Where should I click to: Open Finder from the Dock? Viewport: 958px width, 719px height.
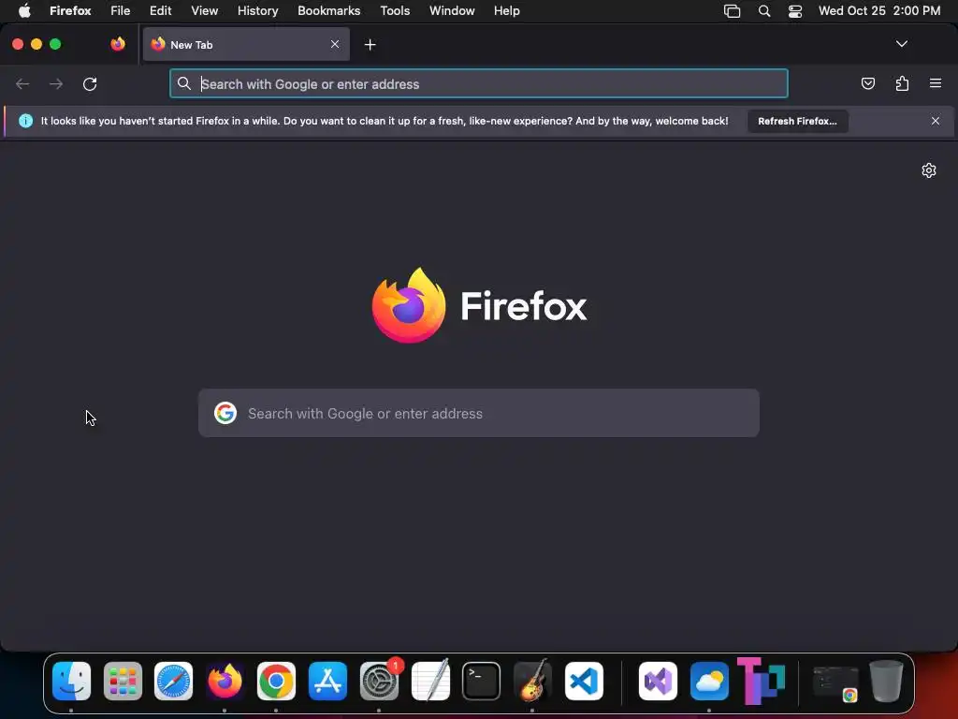[x=71, y=682]
